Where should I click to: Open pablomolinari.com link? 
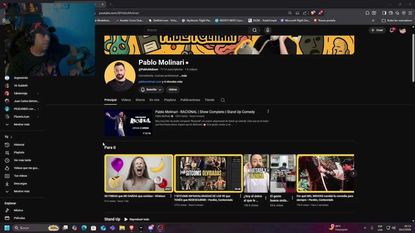150,82
